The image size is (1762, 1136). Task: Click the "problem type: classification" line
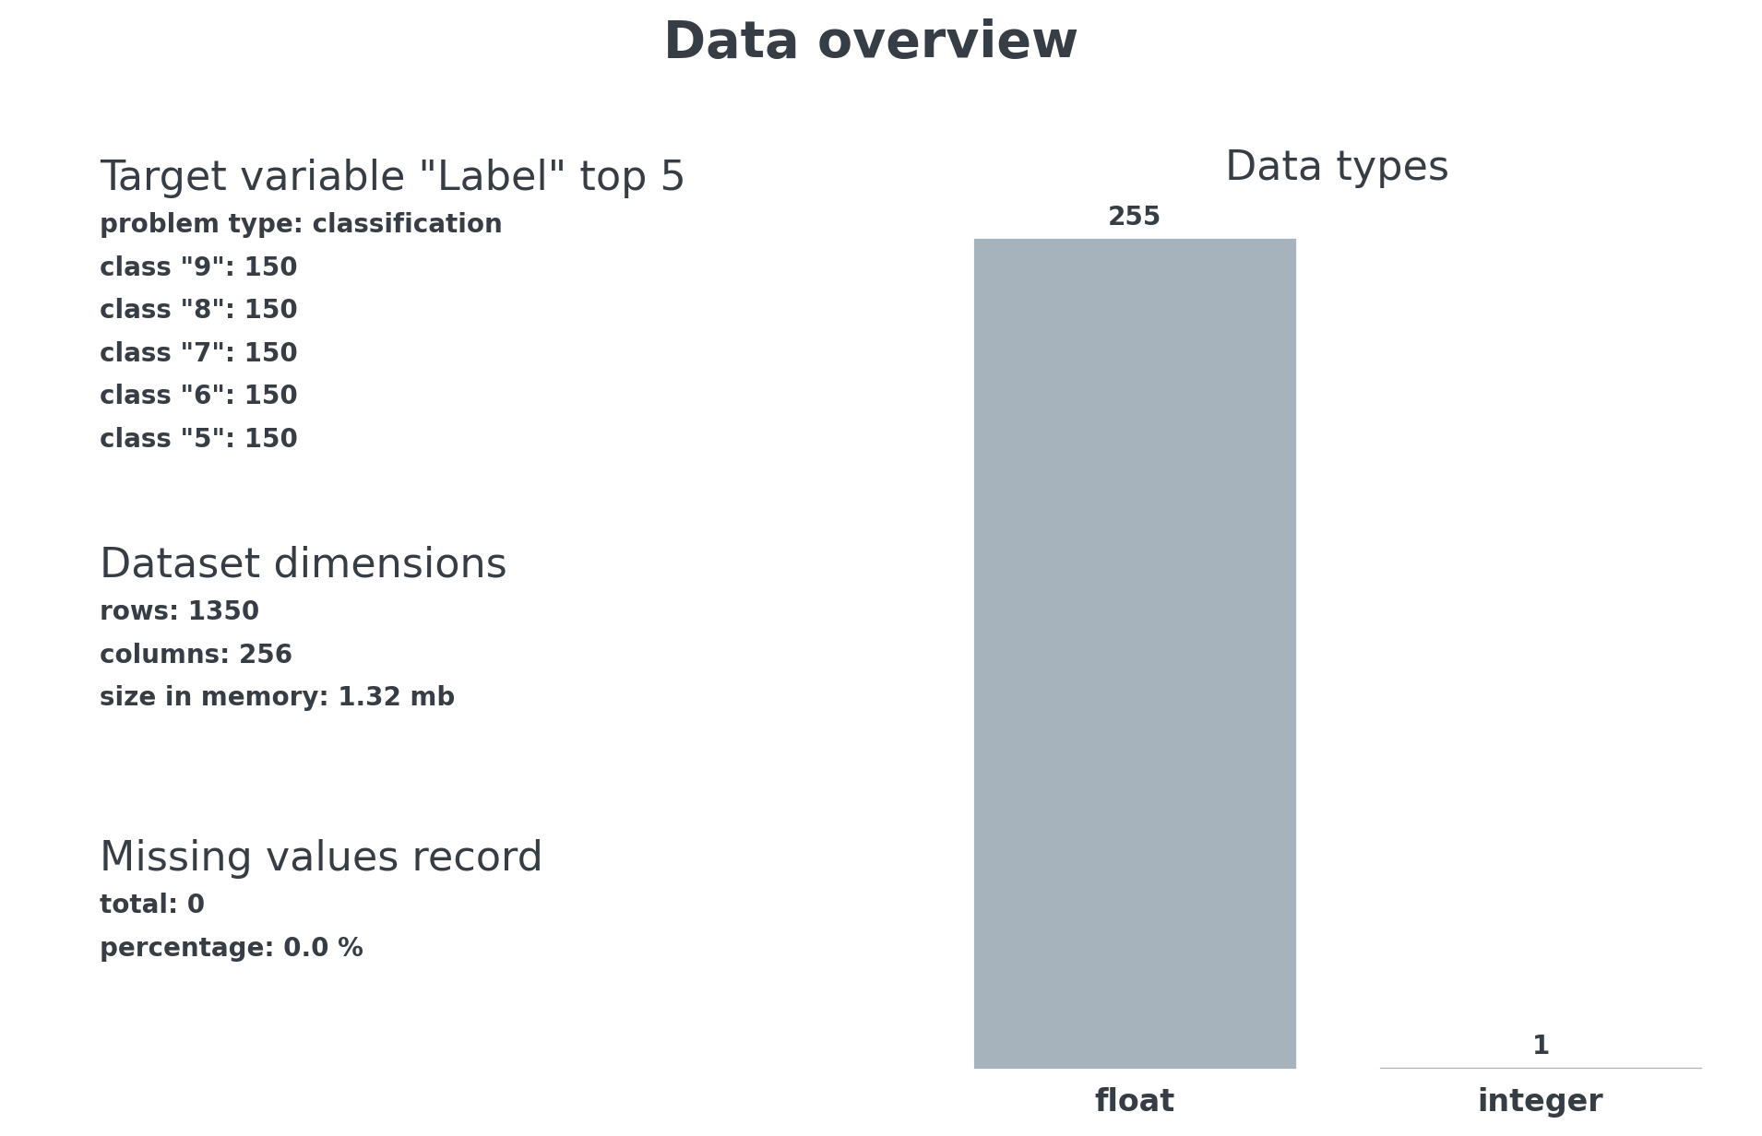pyautogui.click(x=301, y=224)
